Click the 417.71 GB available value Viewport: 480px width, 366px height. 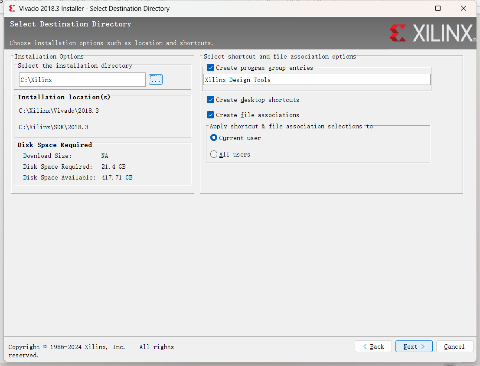coord(117,177)
